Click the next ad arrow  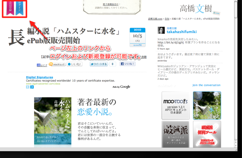click(x=32, y=87)
